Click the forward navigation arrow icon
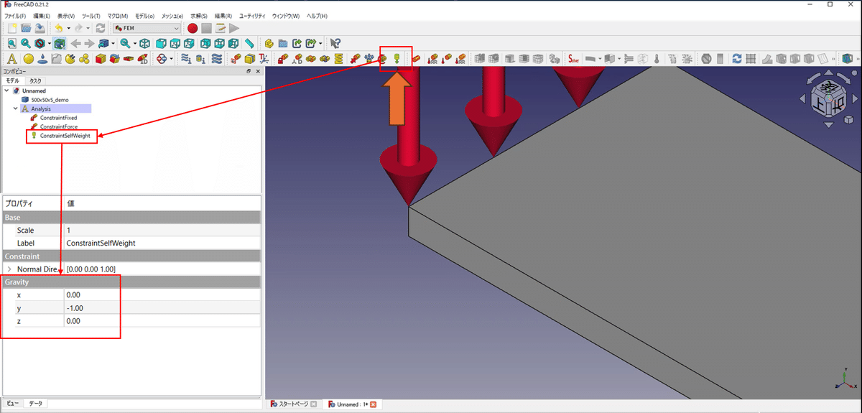Screen dimensions: 862x413 coord(89,44)
